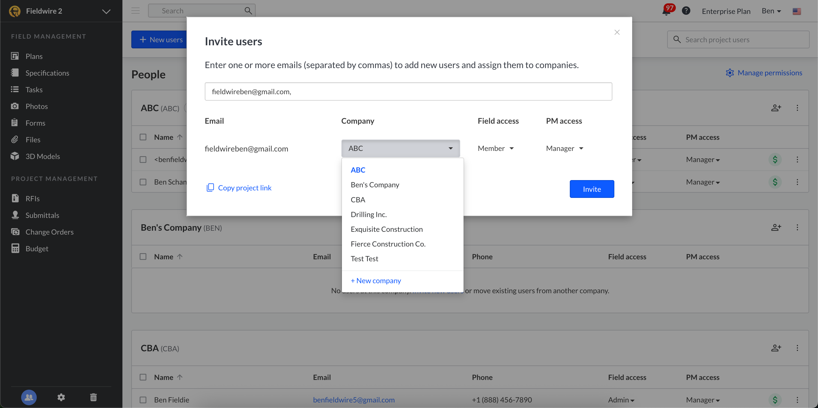Expand the Fieldwire 2 project switcher
Viewport: 818px width, 408px height.
pos(106,11)
